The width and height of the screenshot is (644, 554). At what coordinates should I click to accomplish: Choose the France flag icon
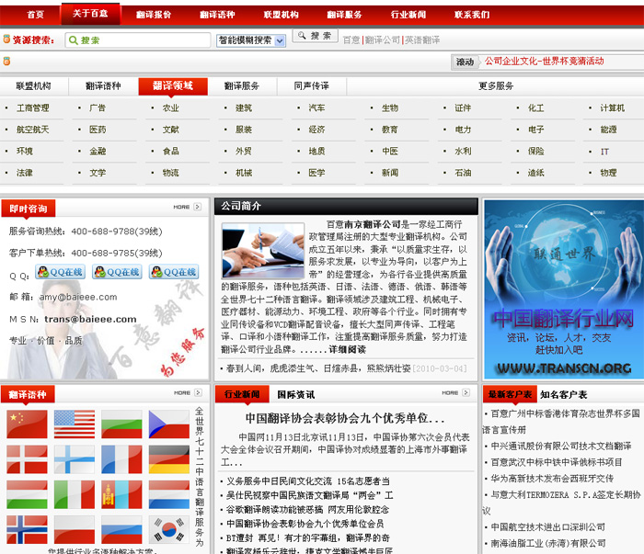click(121, 459)
